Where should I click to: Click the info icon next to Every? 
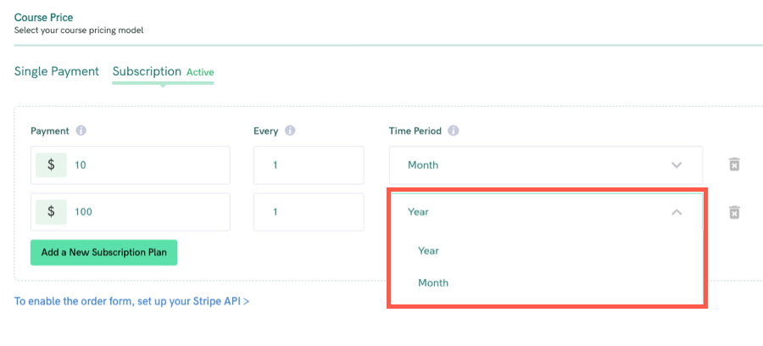pyautogui.click(x=290, y=131)
